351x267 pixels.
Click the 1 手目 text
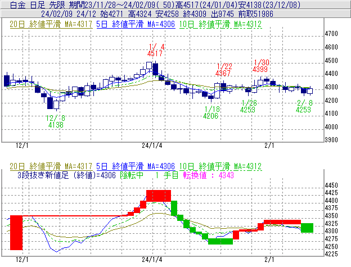(166, 175)
